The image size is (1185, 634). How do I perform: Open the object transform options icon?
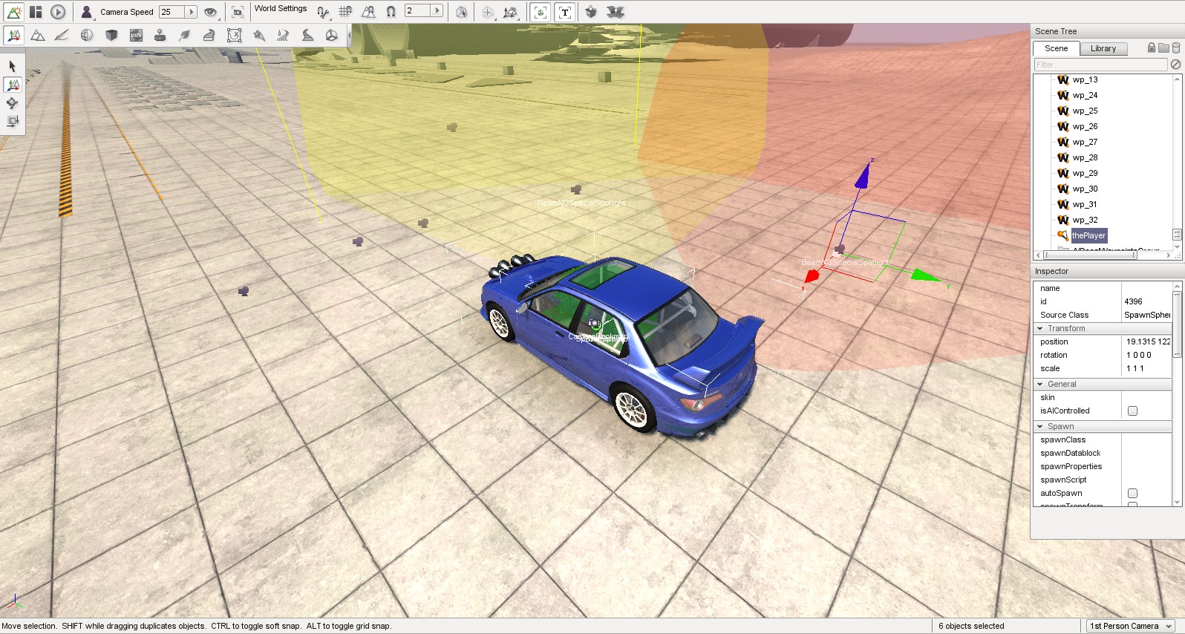point(511,12)
